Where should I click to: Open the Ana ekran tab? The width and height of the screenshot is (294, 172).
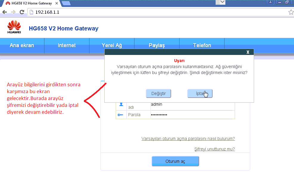[x=22, y=45]
